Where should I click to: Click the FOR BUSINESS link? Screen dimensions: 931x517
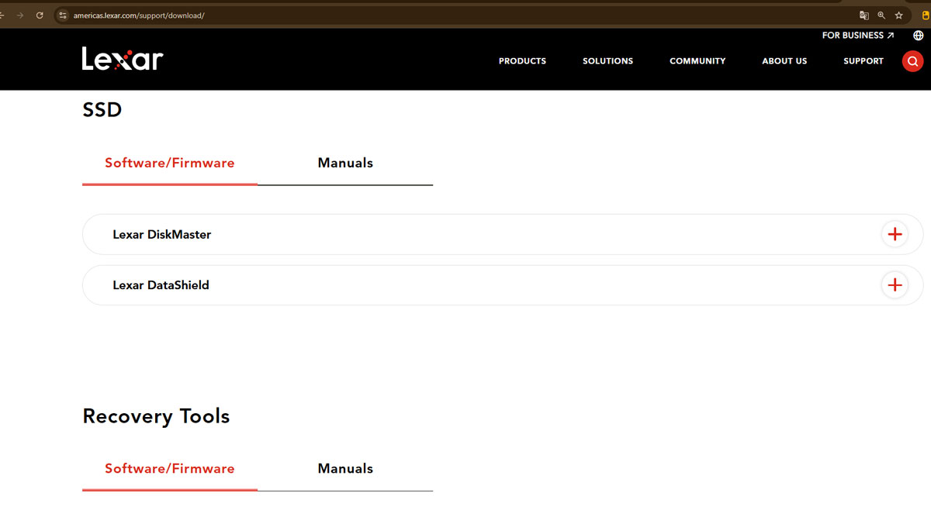(x=857, y=36)
